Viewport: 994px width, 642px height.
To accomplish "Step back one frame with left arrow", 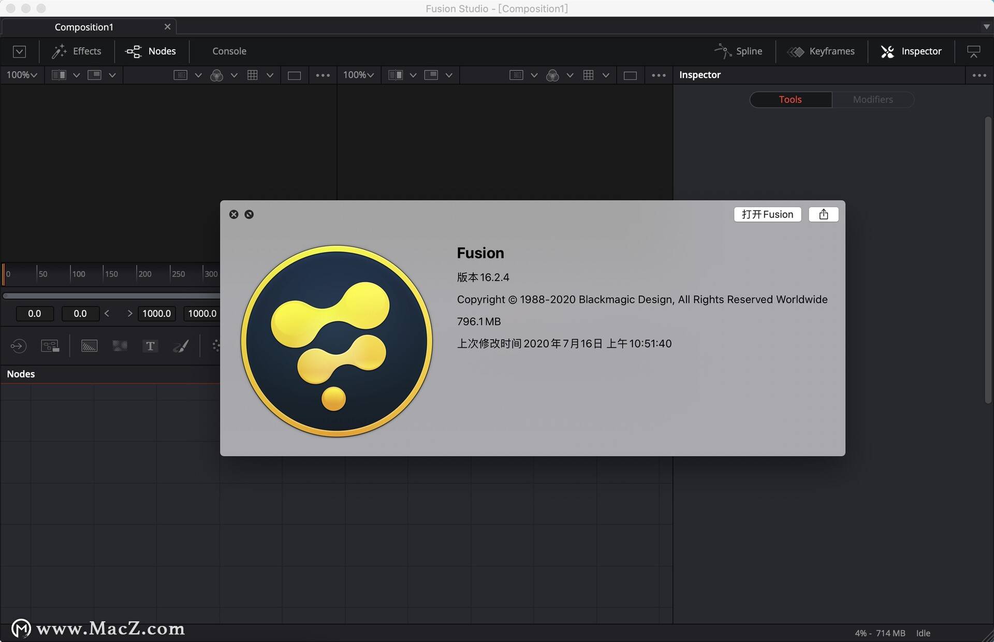I will pyautogui.click(x=107, y=313).
